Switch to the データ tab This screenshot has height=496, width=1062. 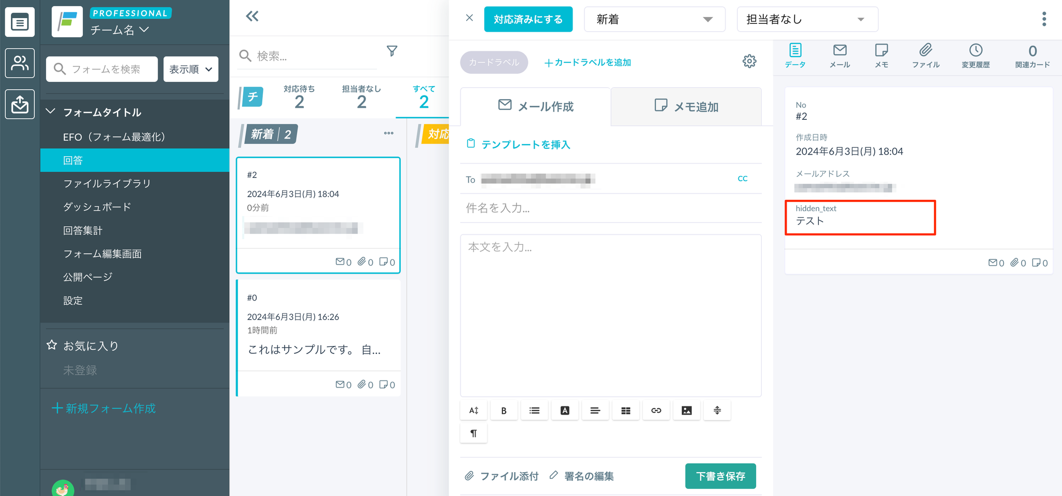click(x=795, y=56)
